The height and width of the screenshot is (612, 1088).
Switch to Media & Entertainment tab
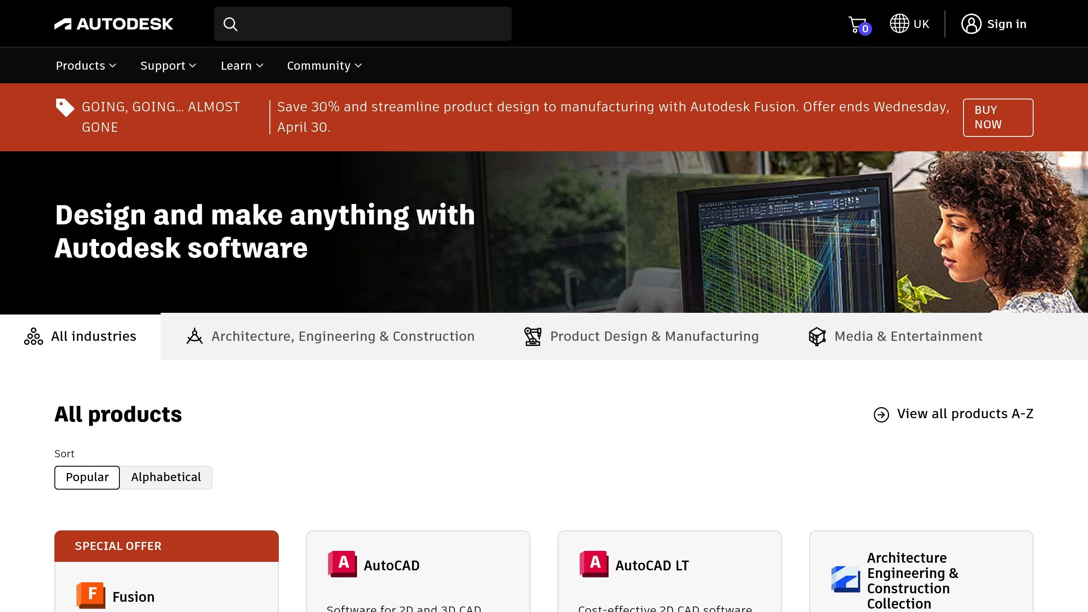[895, 337]
